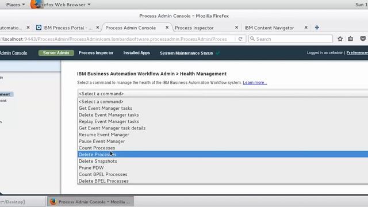368x207 pixels.
Task: Choose Pause Event Manager option
Action: [223, 141]
